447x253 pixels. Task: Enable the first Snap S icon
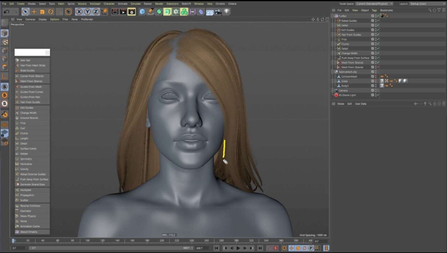[4, 87]
